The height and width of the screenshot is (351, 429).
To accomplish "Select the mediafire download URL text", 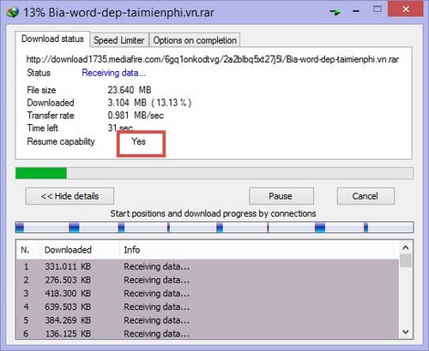I will (212, 59).
